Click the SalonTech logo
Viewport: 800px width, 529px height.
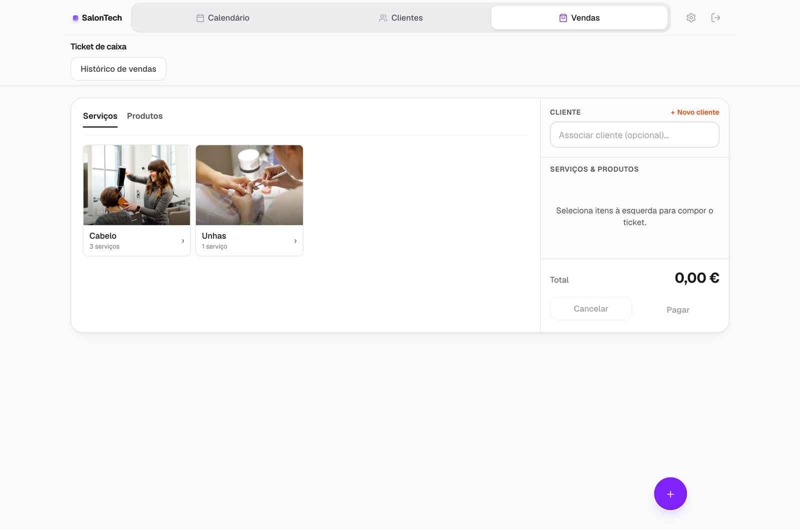[x=97, y=18]
